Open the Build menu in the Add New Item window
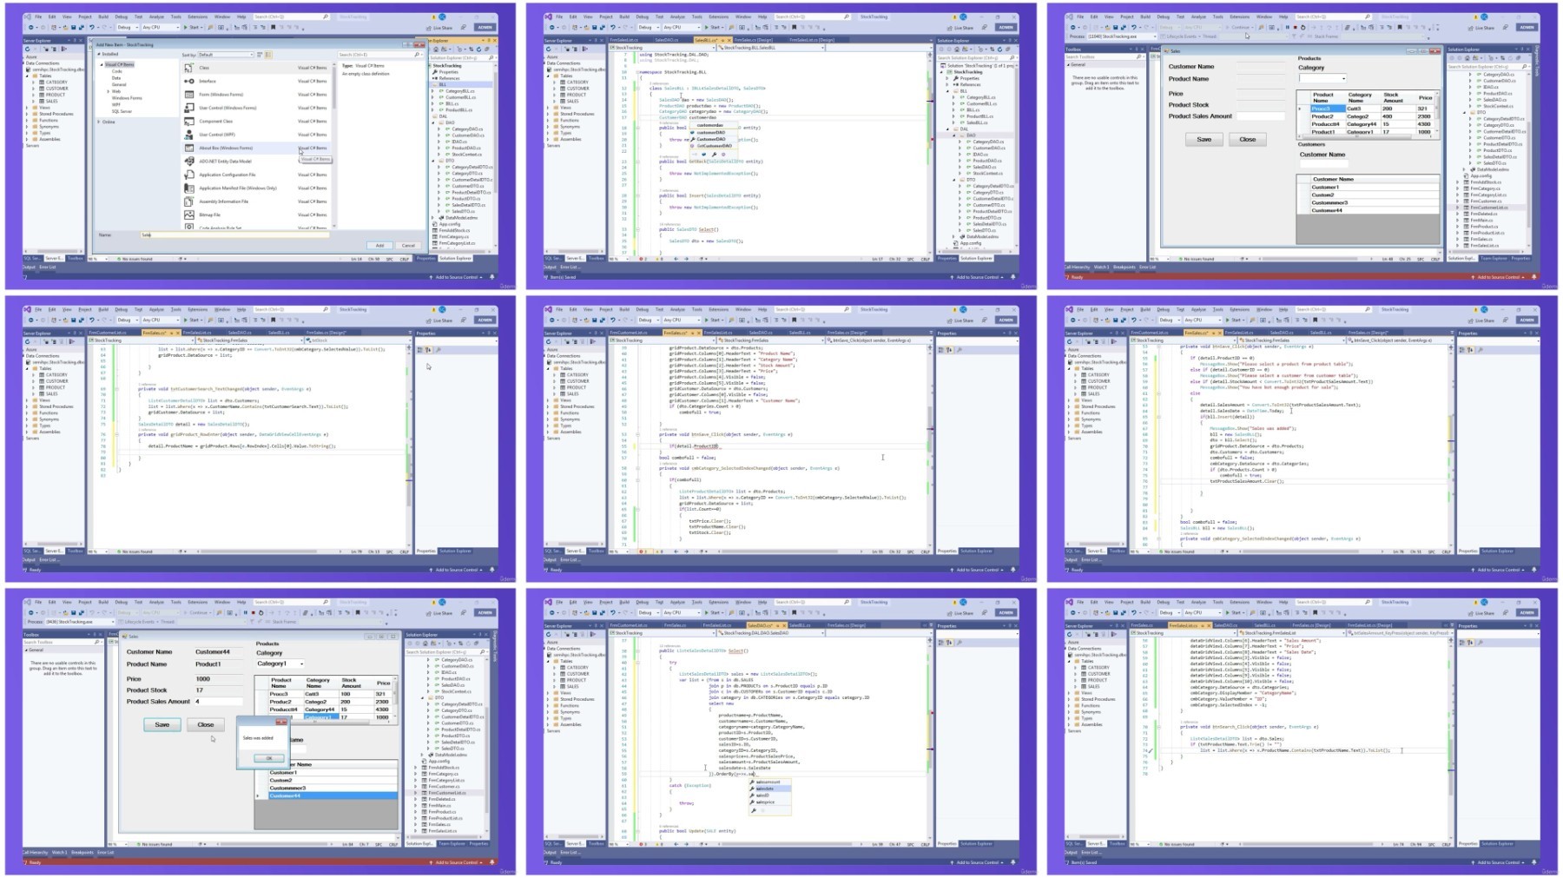The width and height of the screenshot is (1563, 878). click(103, 17)
